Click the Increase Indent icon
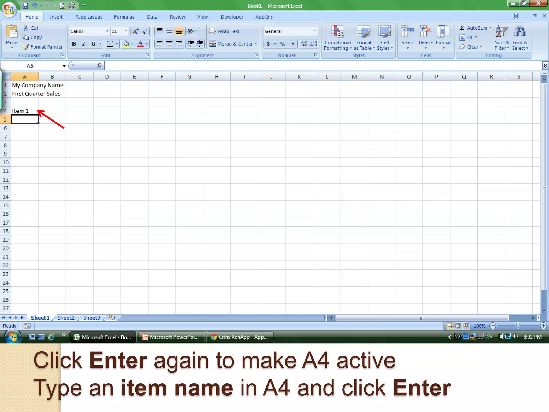This screenshot has width=549, height=412. [200, 44]
